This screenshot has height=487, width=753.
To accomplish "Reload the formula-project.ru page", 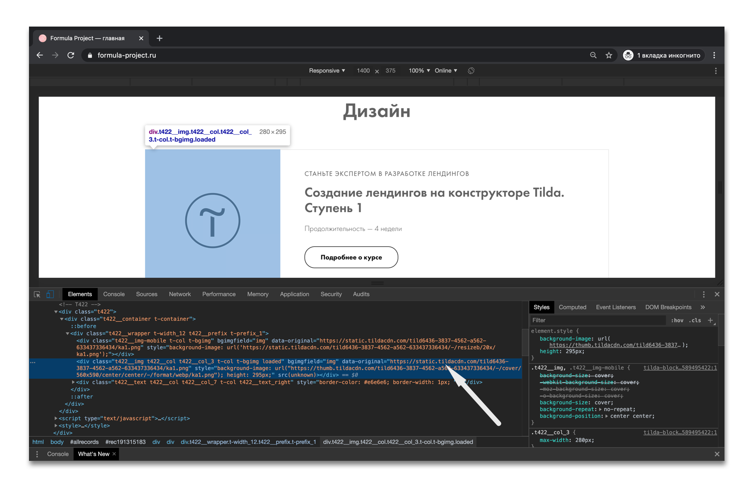I will pos(71,55).
